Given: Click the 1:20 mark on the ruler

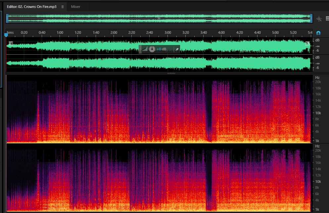Looking at the screenshot, I should click(78, 32).
